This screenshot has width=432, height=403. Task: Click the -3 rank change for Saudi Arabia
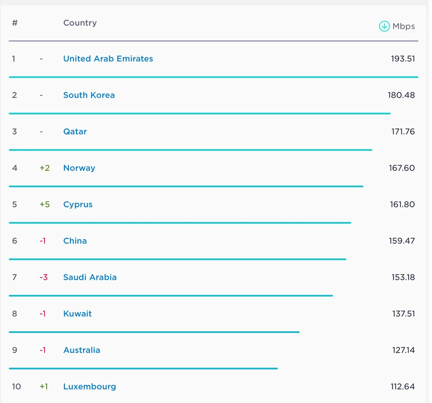[x=44, y=277]
